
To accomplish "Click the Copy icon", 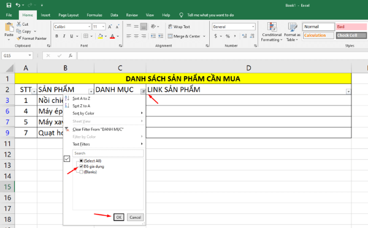I will pos(19,31).
